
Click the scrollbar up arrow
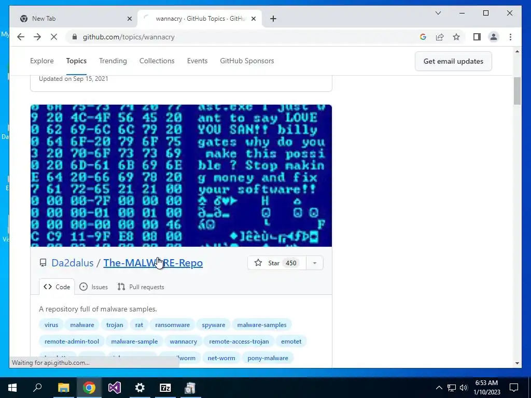tap(517, 51)
